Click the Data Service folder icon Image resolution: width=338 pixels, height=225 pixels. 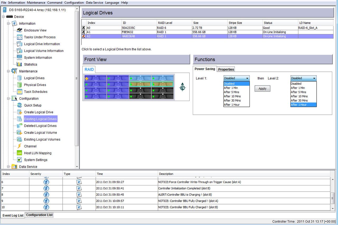(14, 167)
